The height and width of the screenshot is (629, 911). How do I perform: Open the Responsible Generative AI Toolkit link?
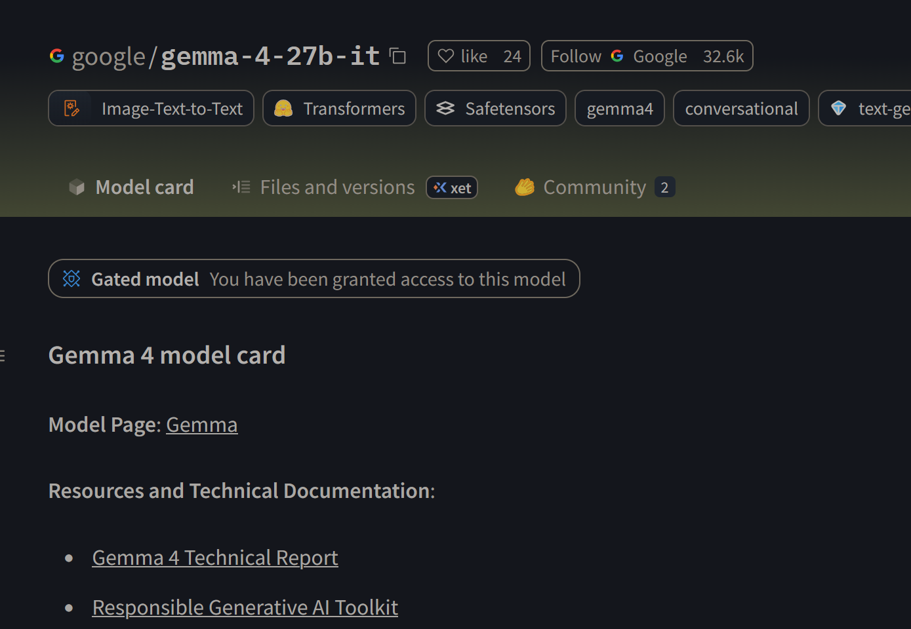click(x=245, y=607)
